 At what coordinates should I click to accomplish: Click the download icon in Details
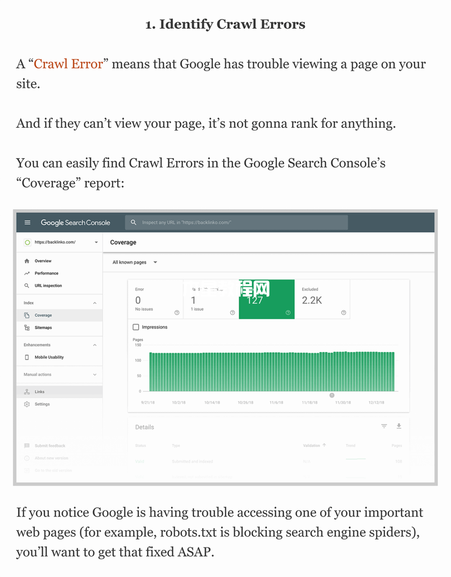pos(399,426)
